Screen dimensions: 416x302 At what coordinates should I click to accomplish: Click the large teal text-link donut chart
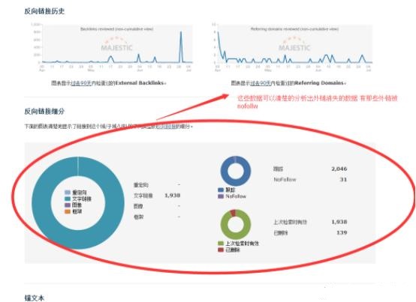(x=78, y=203)
